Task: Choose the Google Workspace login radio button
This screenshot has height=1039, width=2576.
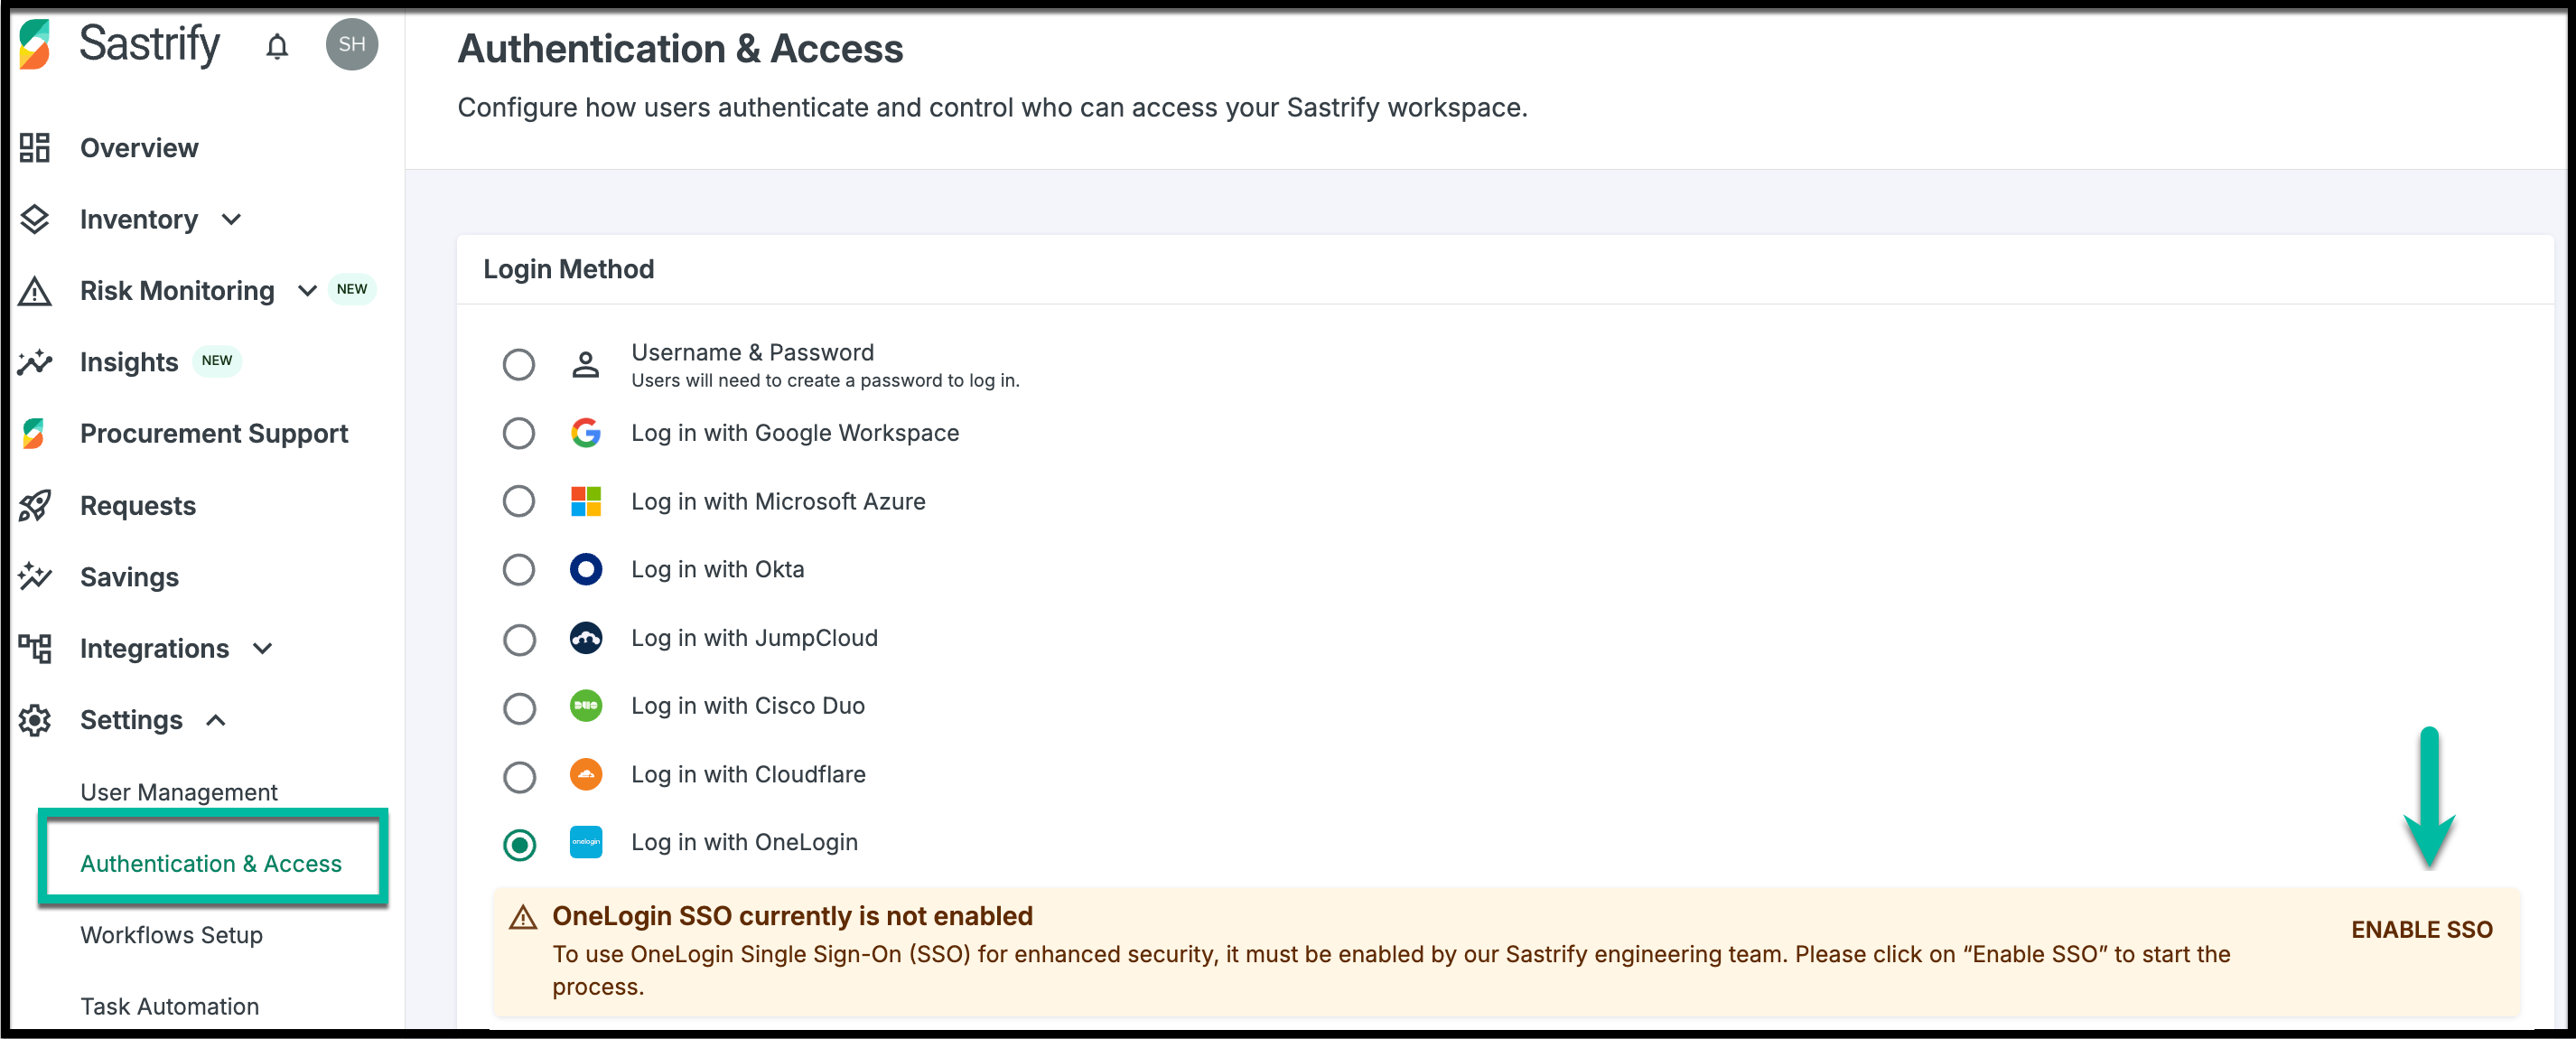Action: pos(518,433)
